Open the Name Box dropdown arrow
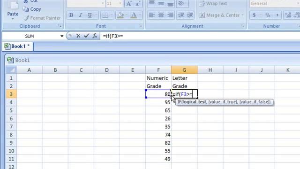 [62, 36]
